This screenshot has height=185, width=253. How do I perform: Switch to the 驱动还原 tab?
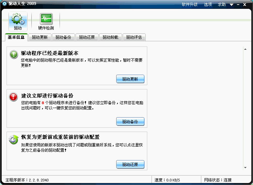(x=87, y=37)
